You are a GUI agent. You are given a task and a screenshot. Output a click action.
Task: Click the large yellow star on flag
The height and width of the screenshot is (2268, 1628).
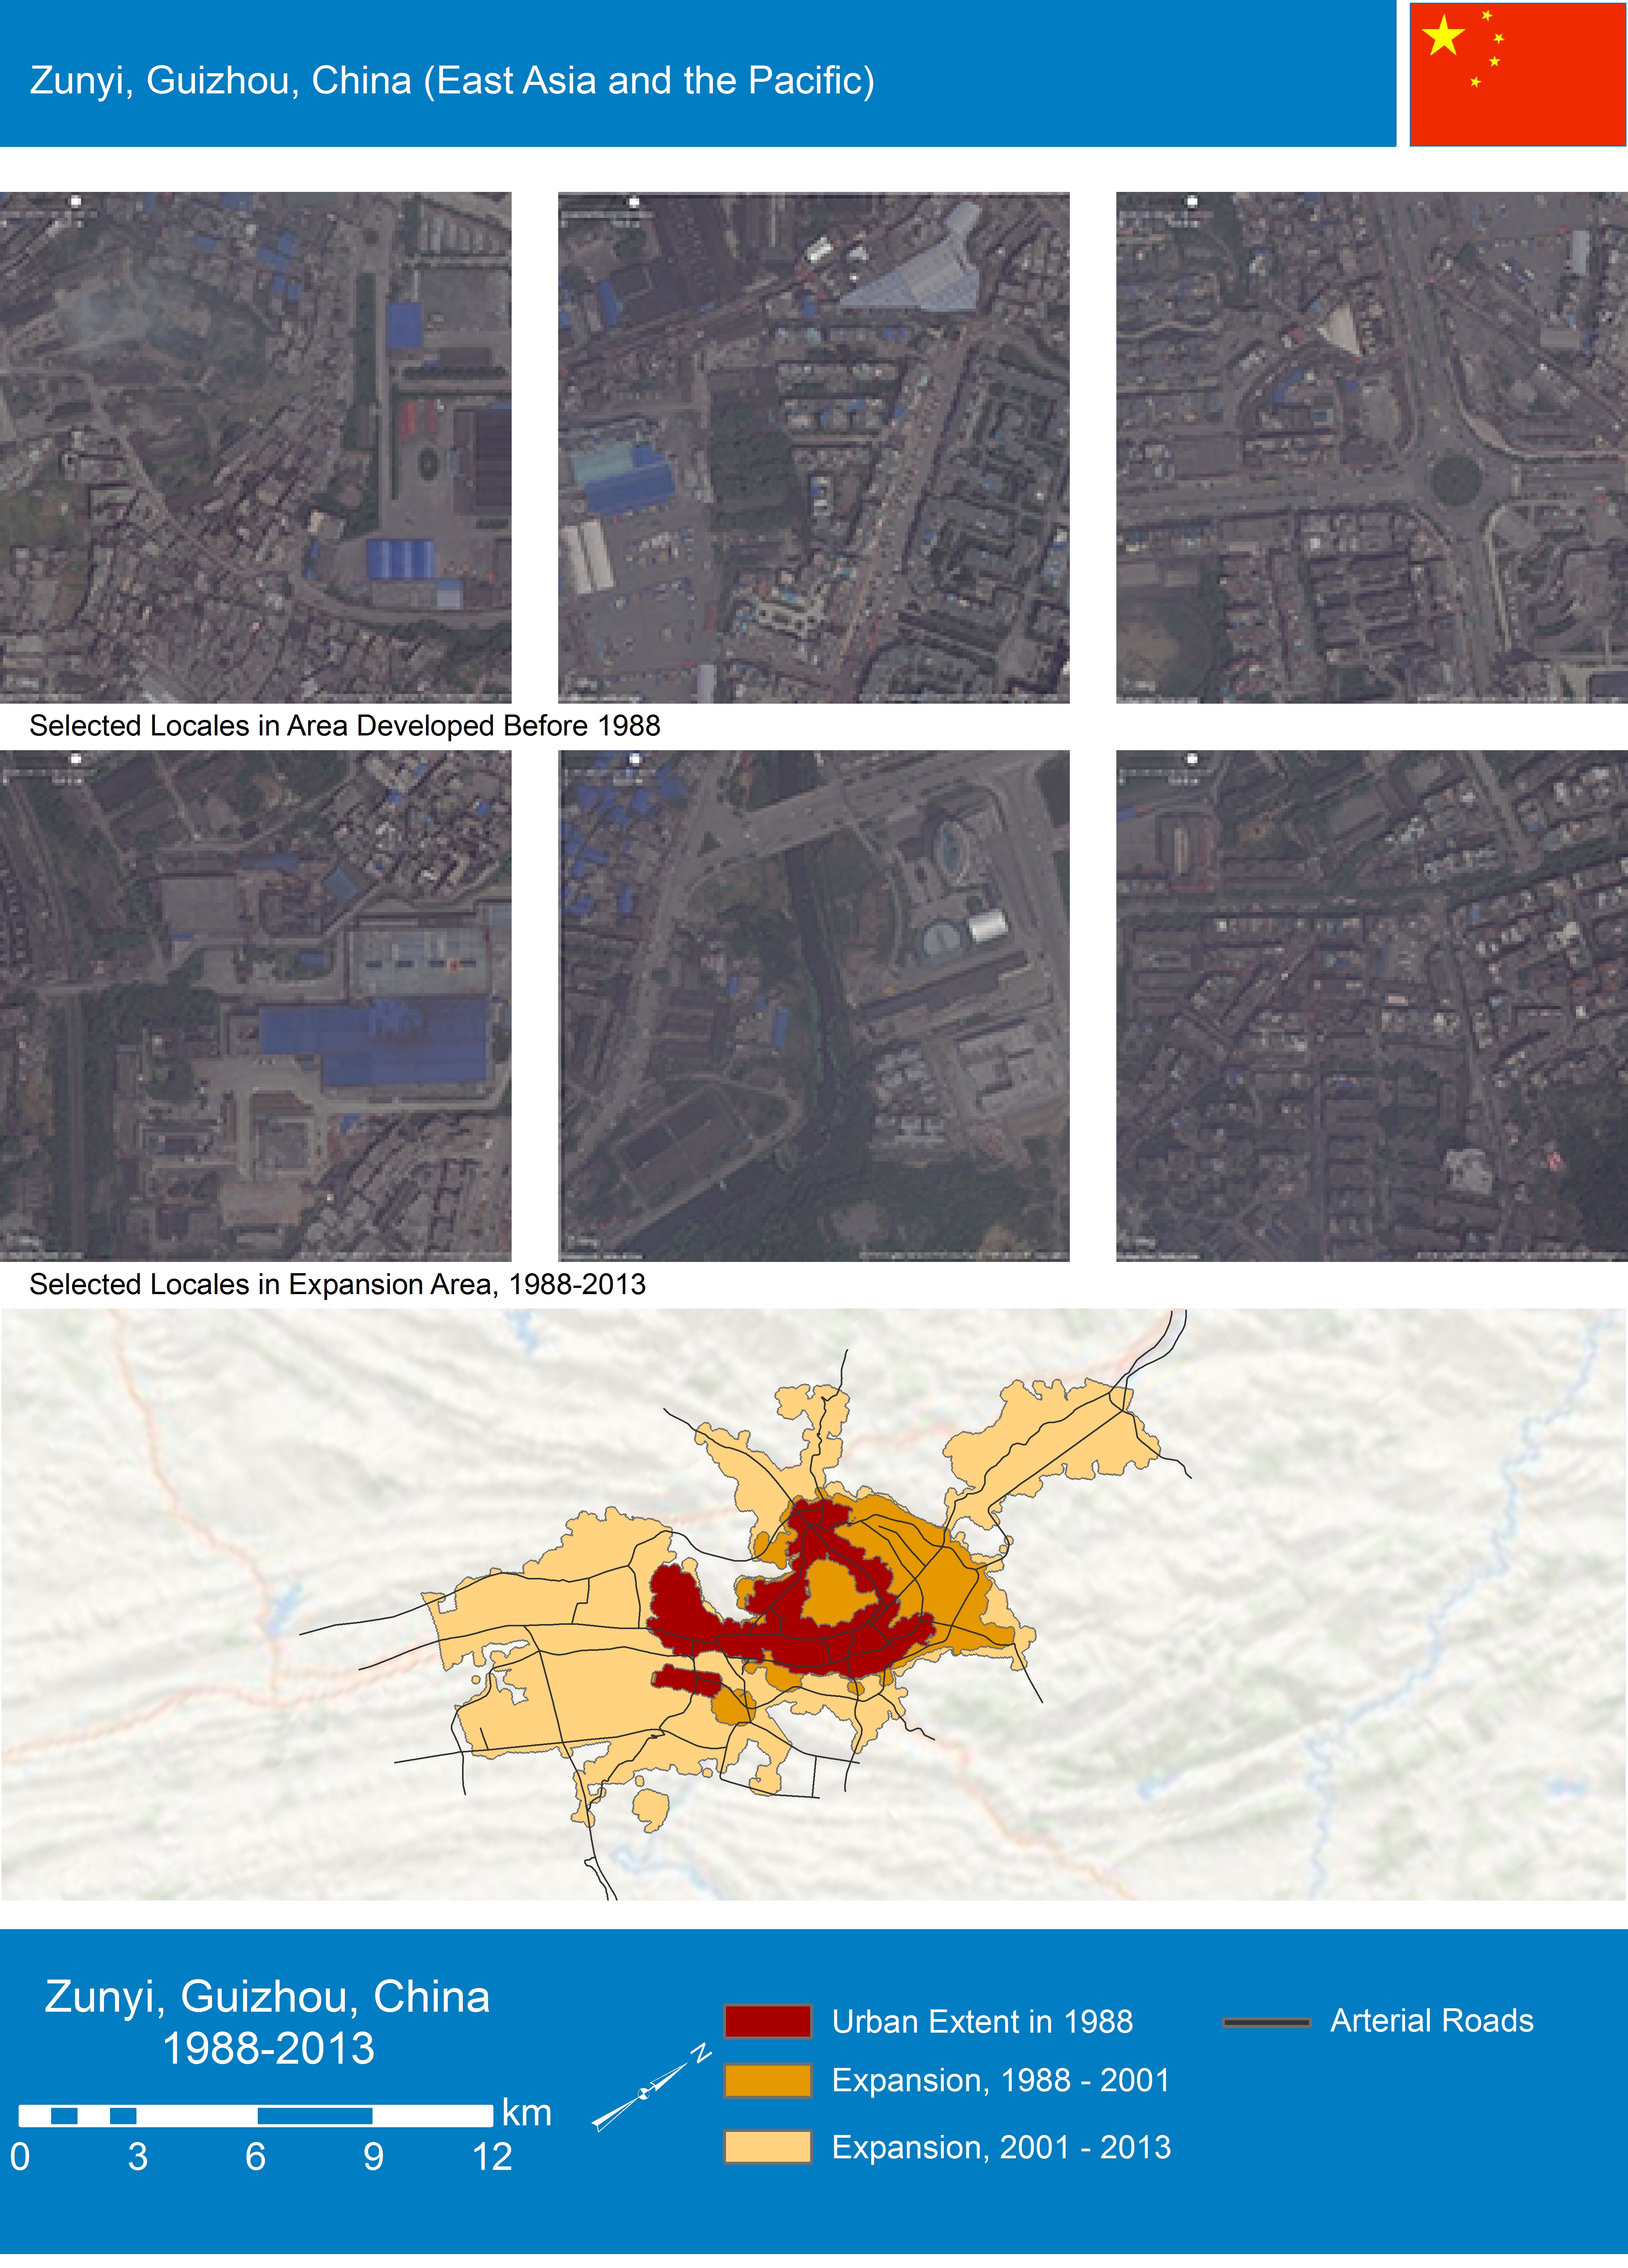click(x=1443, y=37)
